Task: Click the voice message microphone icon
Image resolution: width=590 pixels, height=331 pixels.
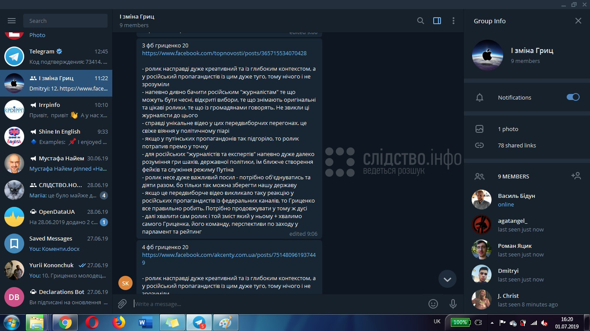Action: (453, 304)
